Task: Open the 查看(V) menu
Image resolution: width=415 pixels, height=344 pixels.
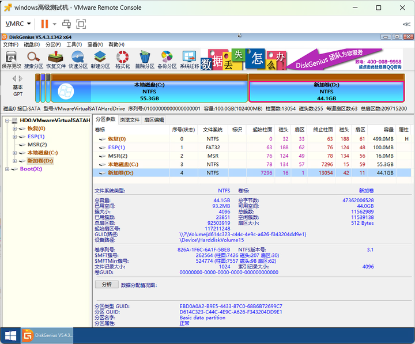Action: click(x=95, y=44)
